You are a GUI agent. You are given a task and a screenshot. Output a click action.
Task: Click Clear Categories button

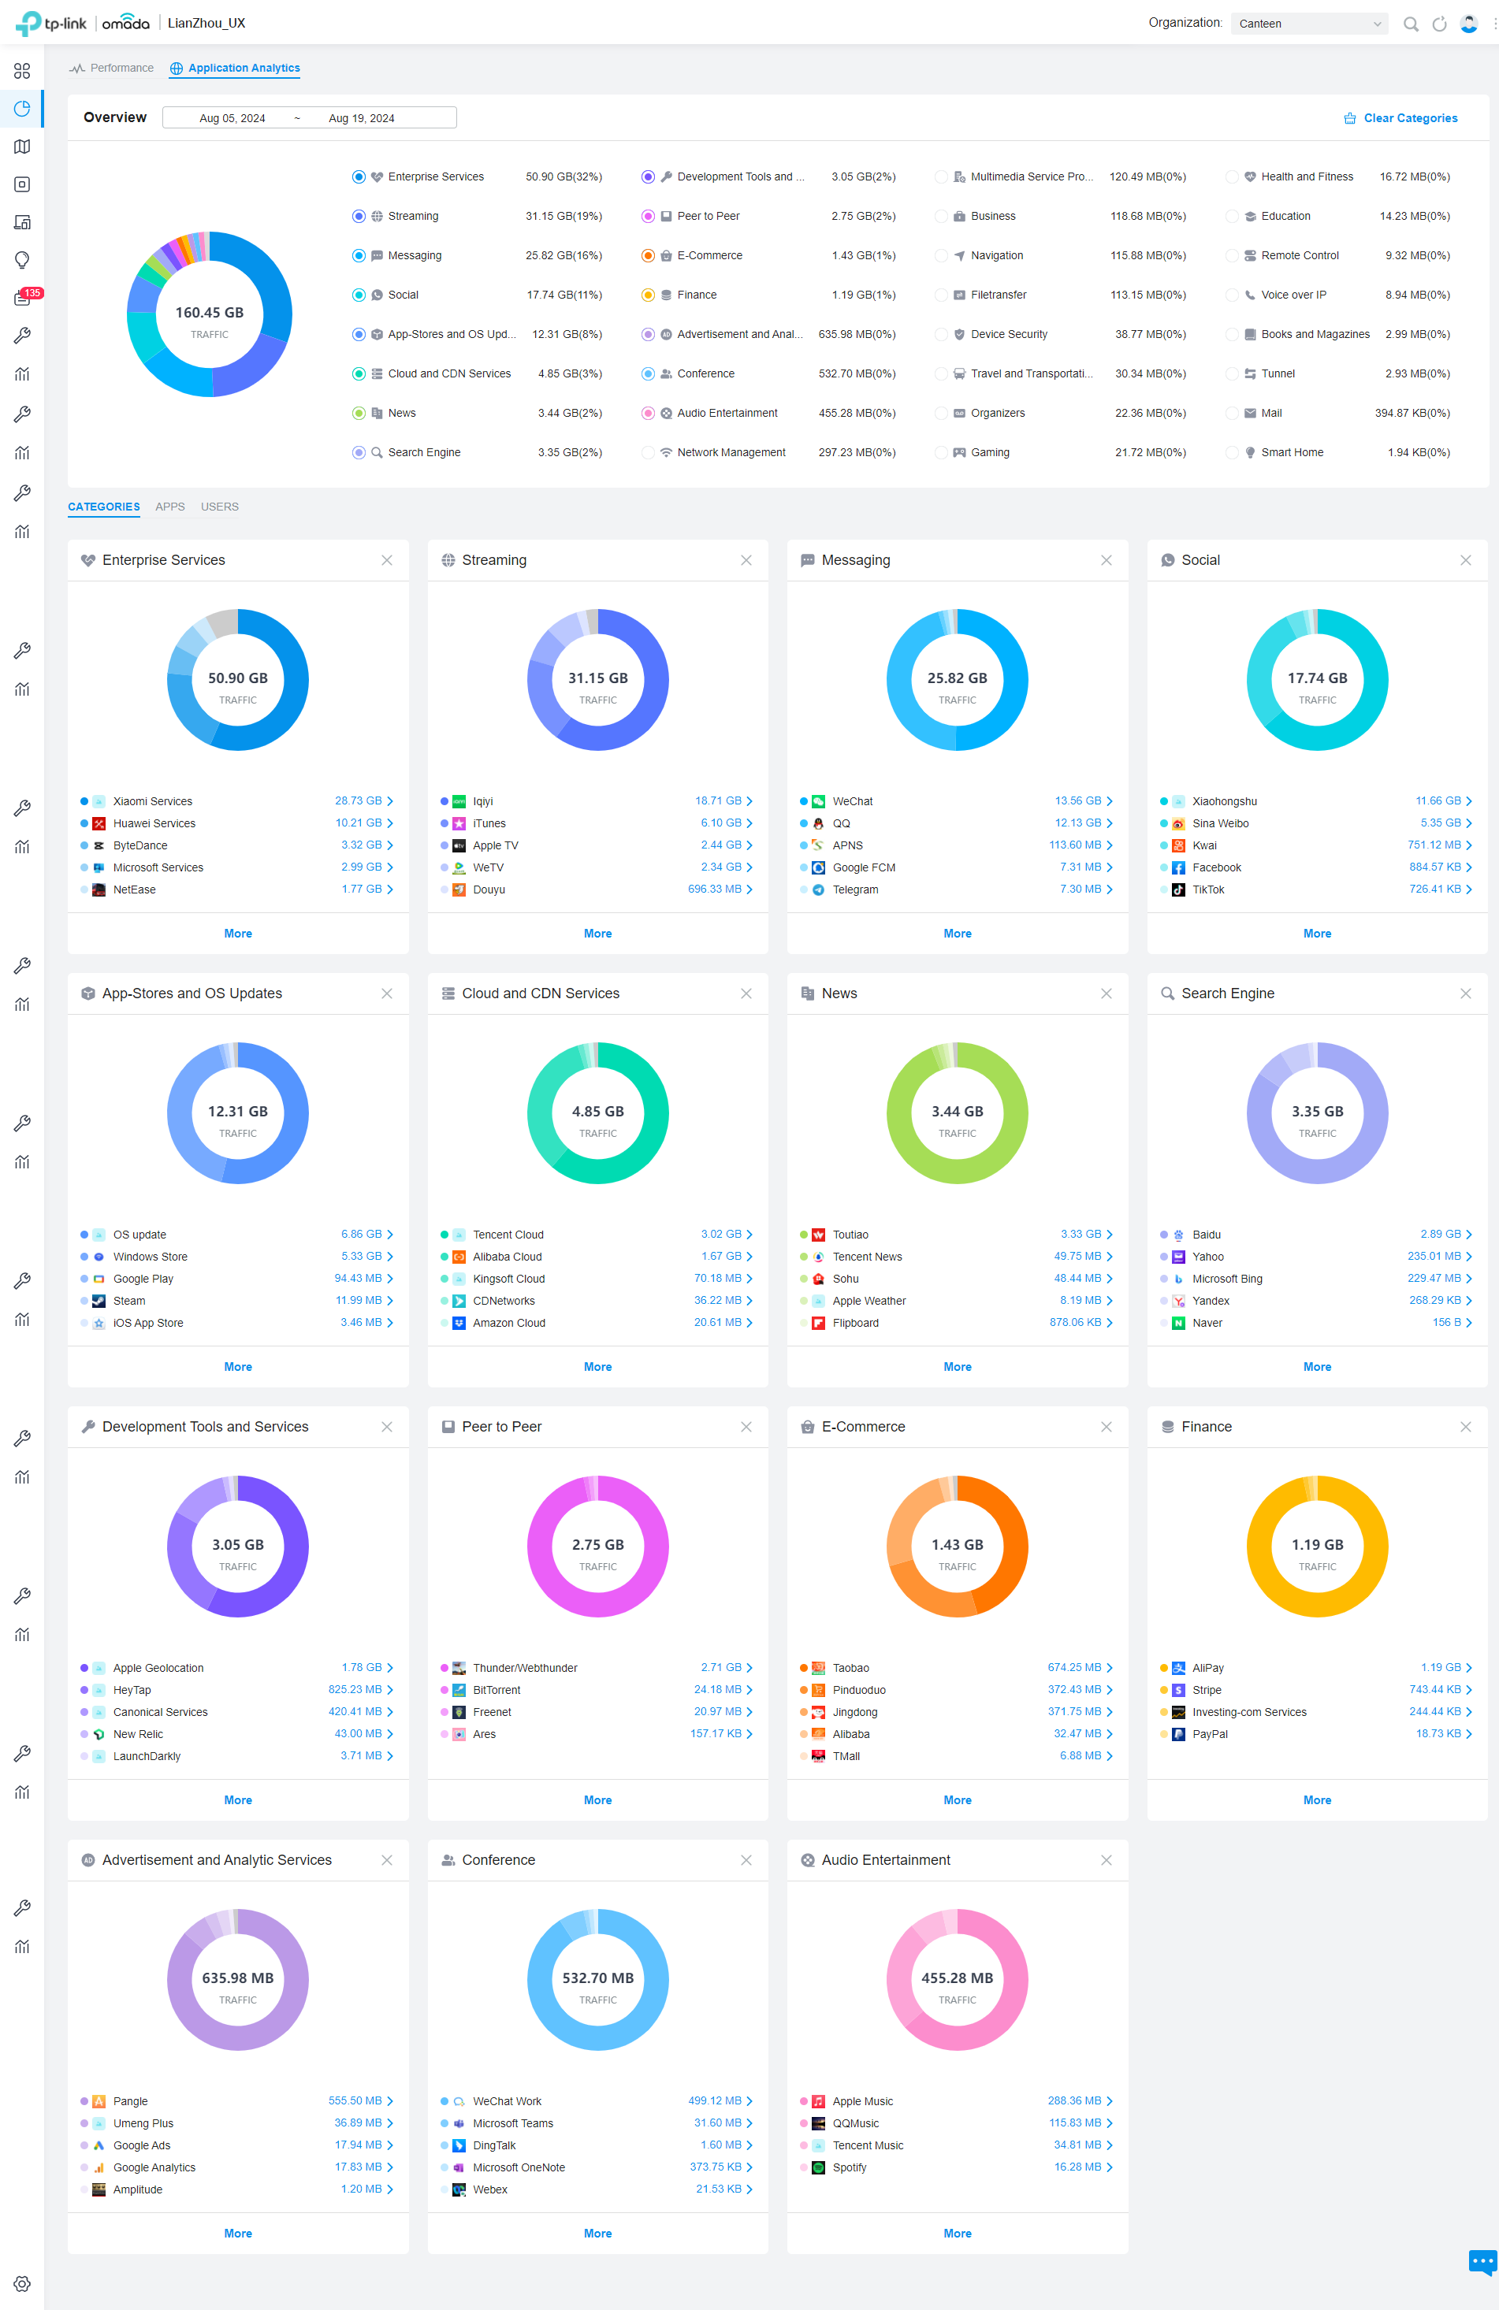(1400, 118)
